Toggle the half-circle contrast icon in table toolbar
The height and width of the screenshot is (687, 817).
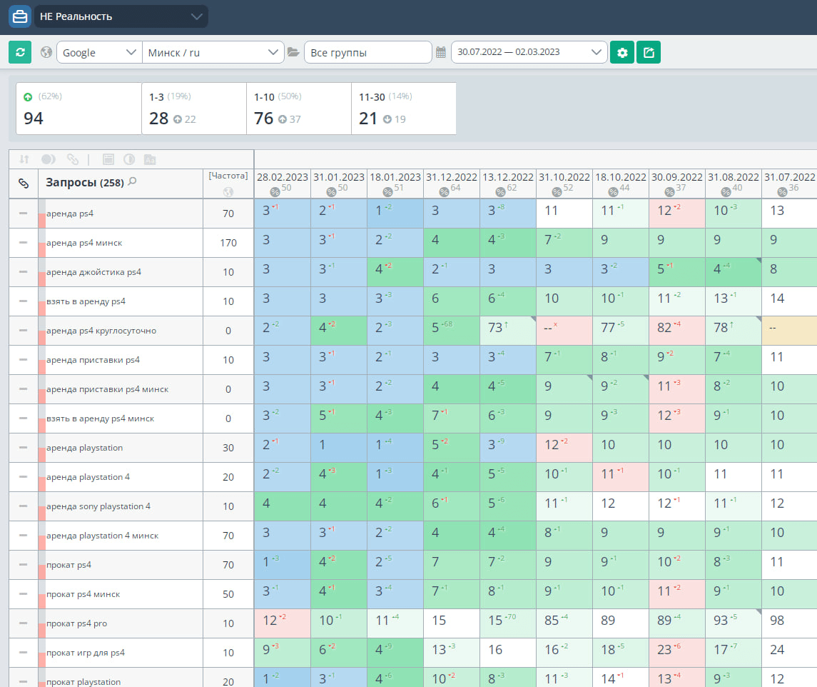point(129,159)
